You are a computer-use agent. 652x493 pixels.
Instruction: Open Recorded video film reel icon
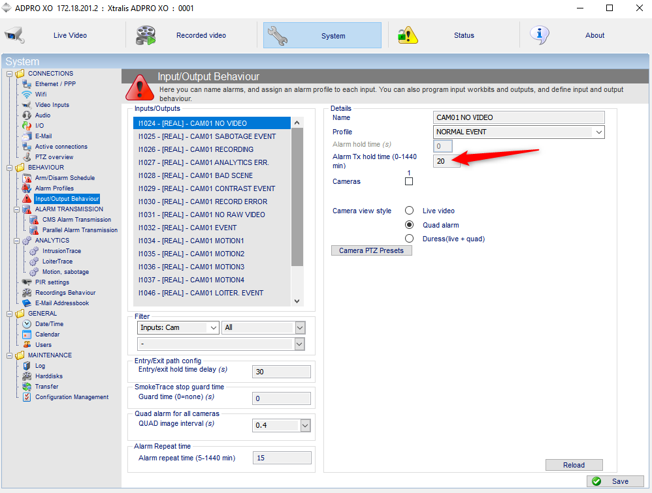(x=146, y=35)
